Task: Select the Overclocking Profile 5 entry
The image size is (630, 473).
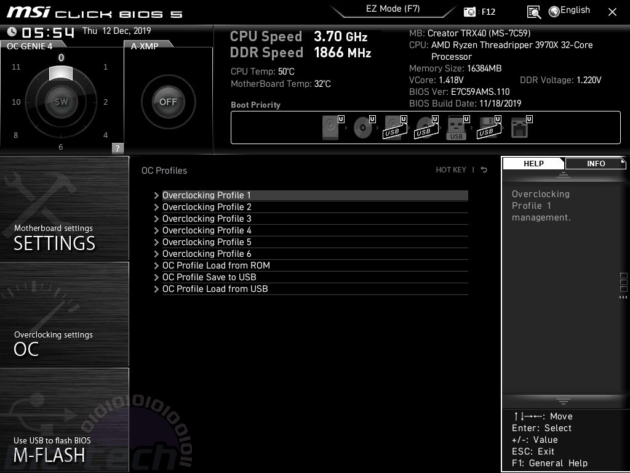Action: click(315, 242)
